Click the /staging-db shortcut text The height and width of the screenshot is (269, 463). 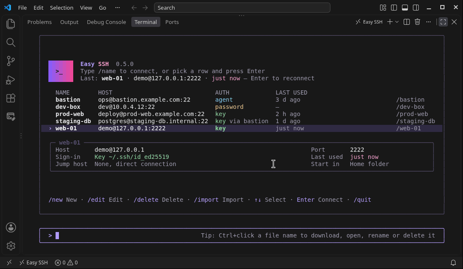pyautogui.click(x=415, y=121)
